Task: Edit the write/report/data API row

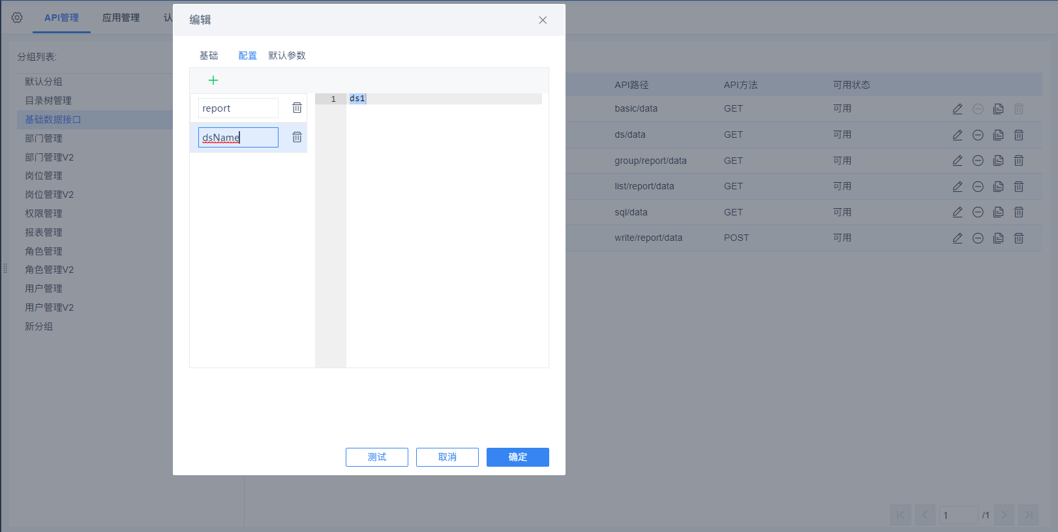Action: 958,238
